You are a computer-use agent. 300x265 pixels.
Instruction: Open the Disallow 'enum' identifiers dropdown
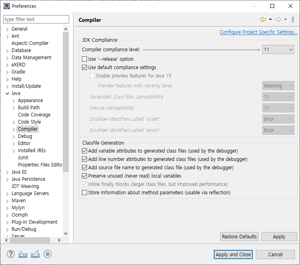[x=278, y=130]
